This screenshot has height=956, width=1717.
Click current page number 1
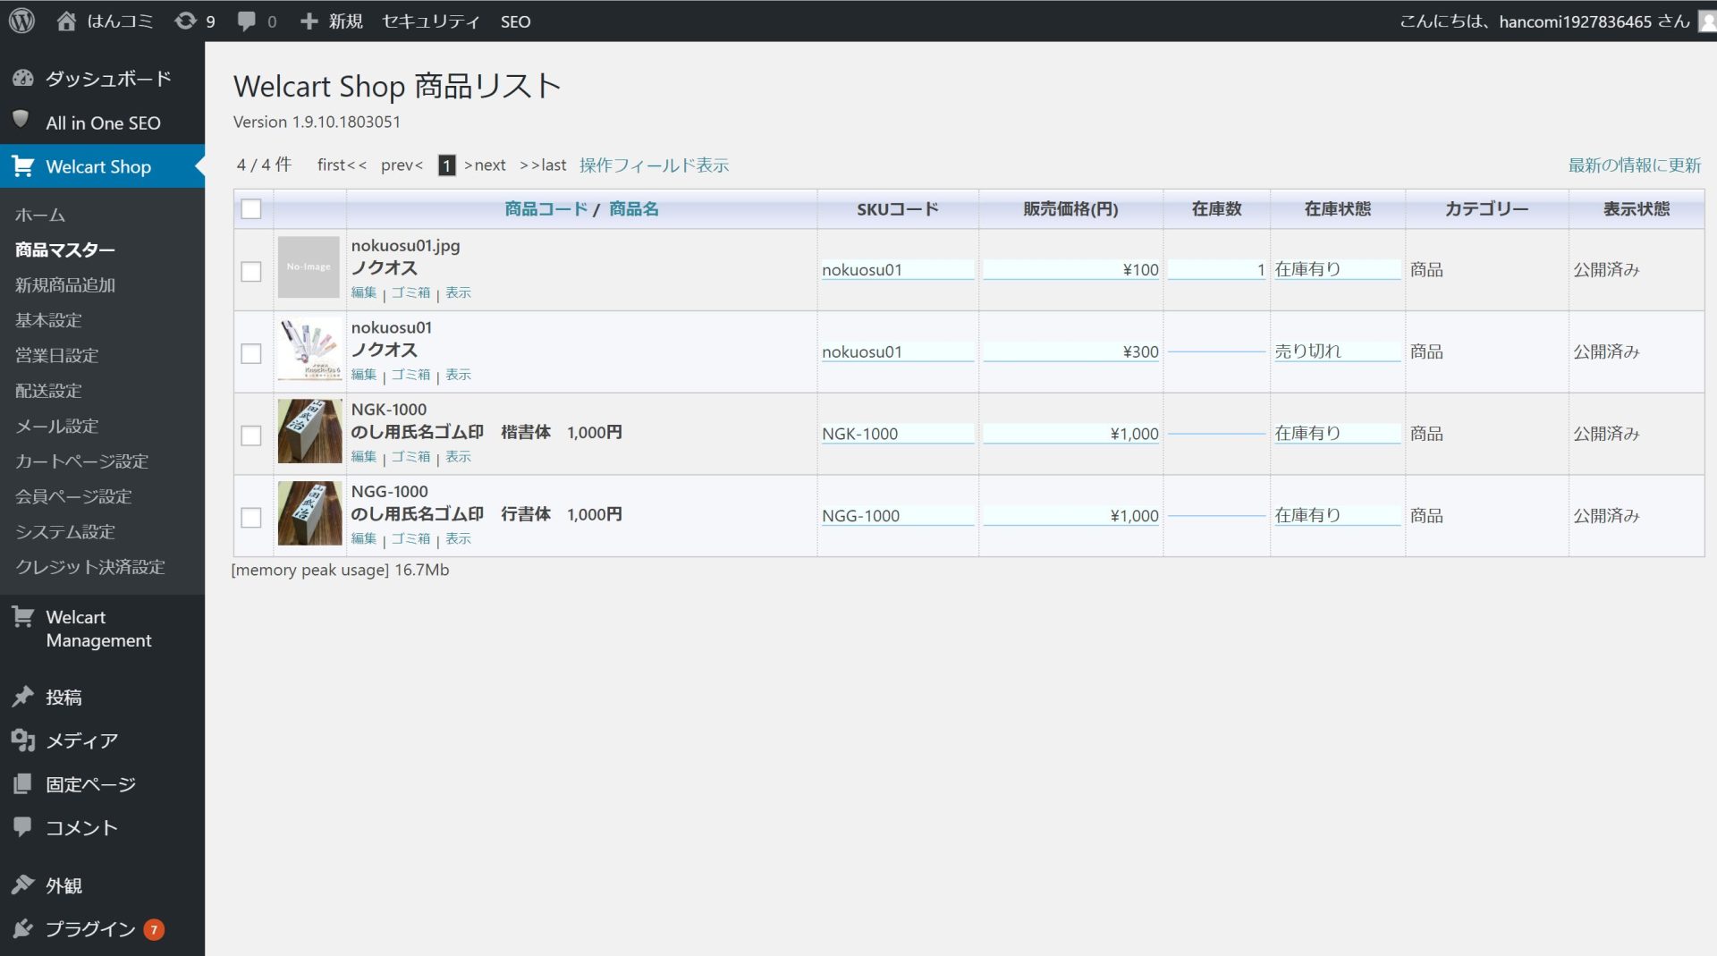click(x=446, y=165)
